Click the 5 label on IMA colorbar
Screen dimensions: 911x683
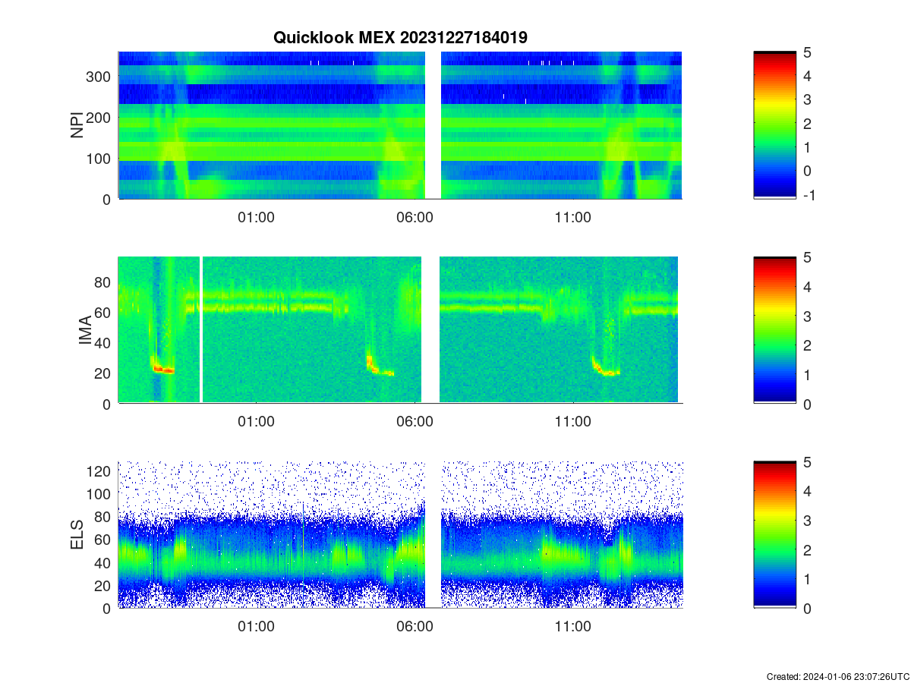[807, 257]
